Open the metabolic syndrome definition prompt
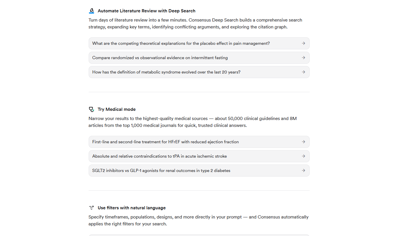Image resolution: width=396 pixels, height=236 pixels. point(199,72)
